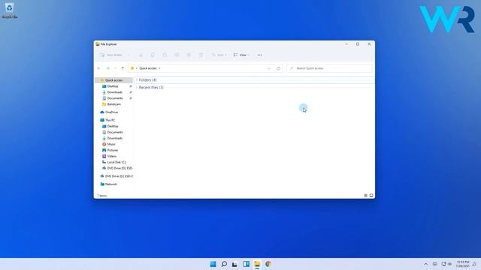Open the View dropdown menu
Screen dimensions: 481x270
tap(241, 55)
